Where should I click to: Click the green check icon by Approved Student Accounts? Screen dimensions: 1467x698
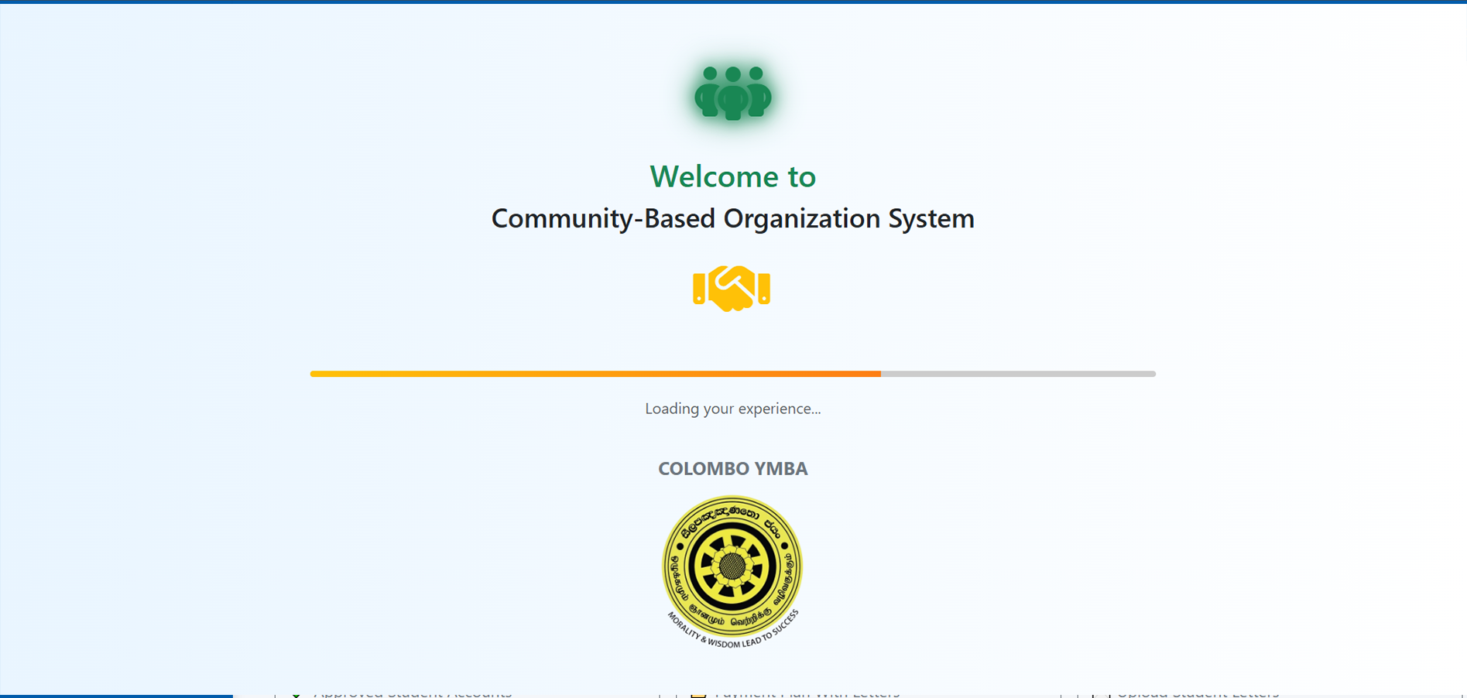click(296, 694)
